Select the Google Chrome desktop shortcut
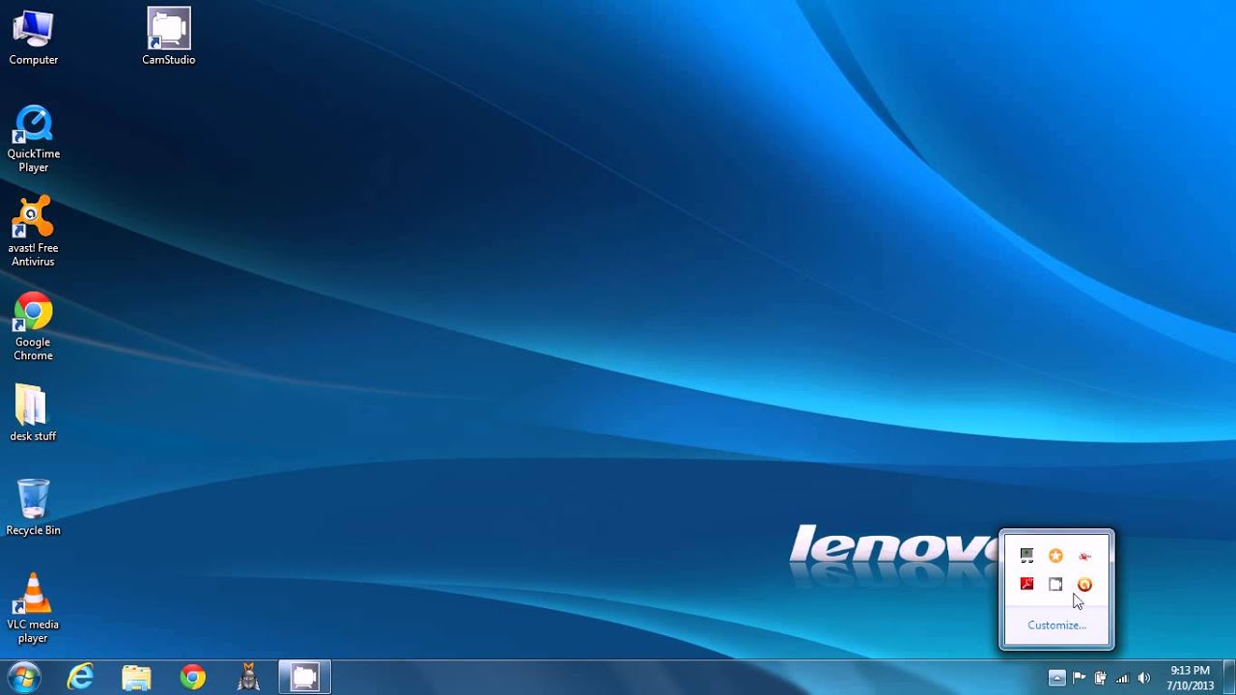 pos(33,326)
